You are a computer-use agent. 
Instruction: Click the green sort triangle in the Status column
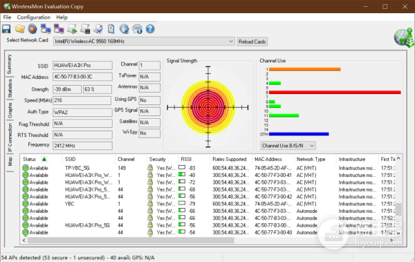click(44, 159)
